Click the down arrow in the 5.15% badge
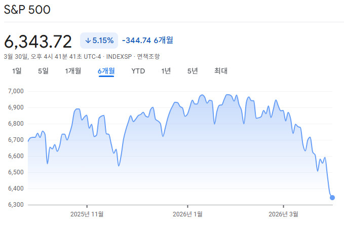Viewport: 344px width, 225px height. [88, 40]
